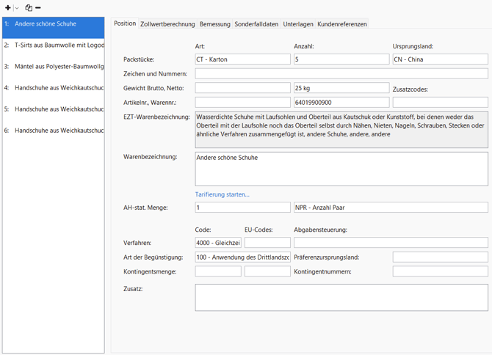Click the Kontingentnummern field
The width and height of the screenshot is (492, 355).
point(440,271)
